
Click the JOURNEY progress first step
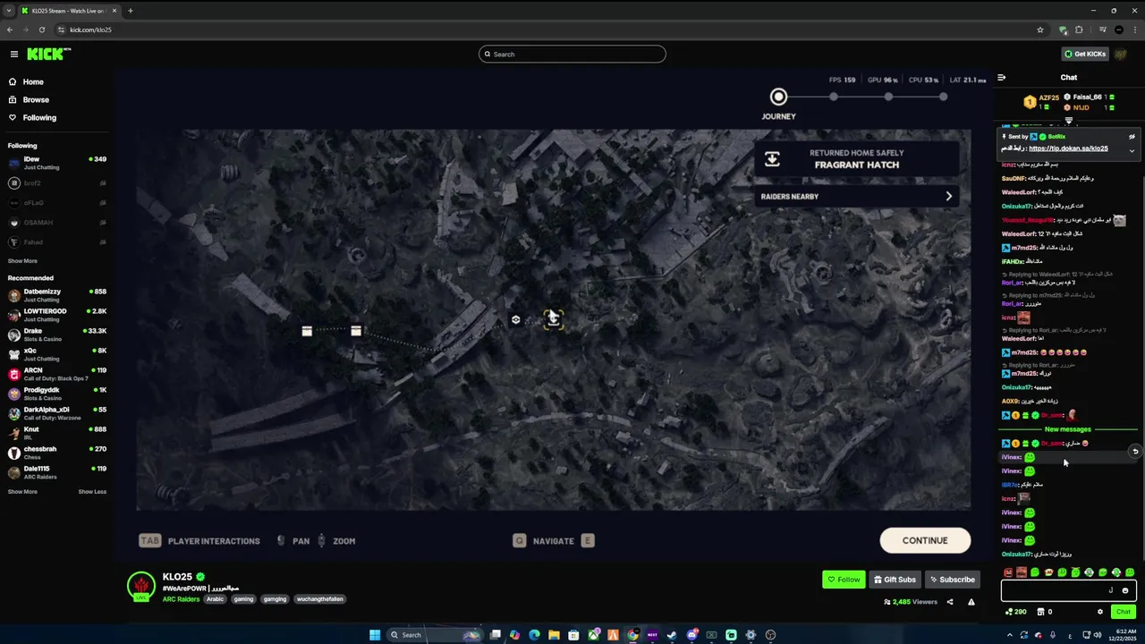point(778,97)
